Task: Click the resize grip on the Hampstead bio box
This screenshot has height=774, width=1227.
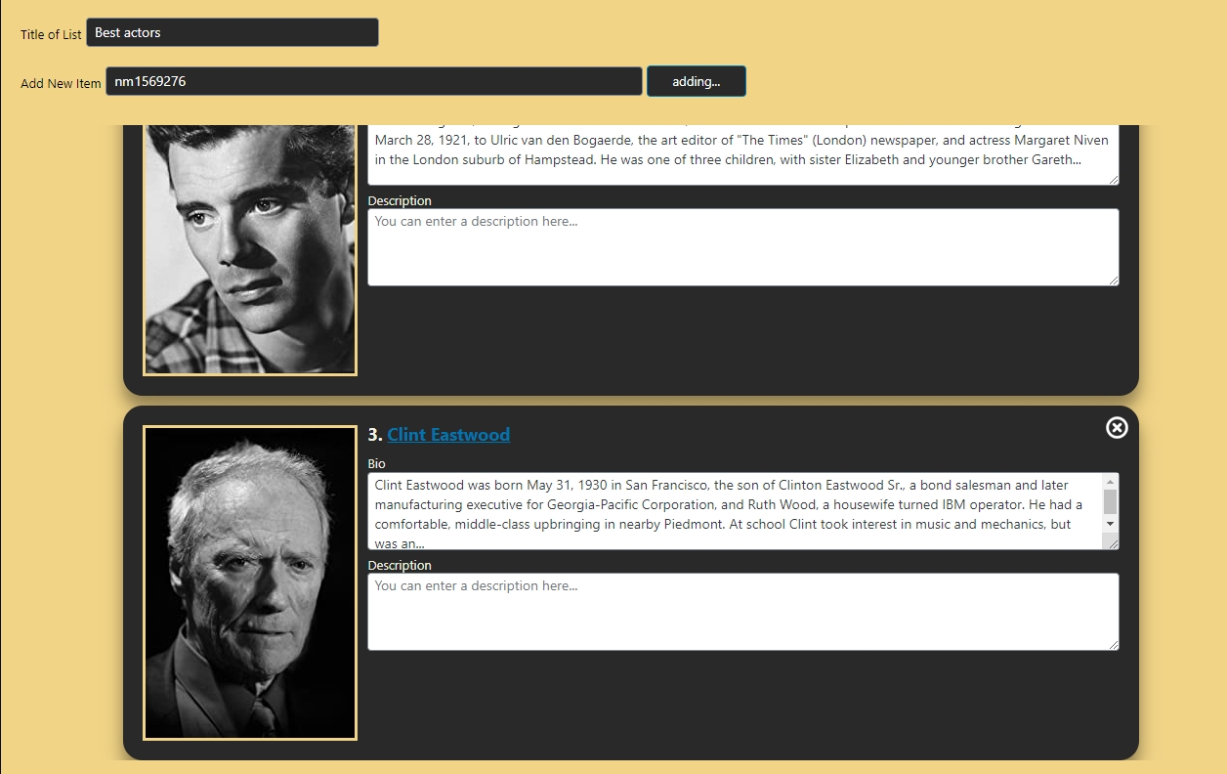Action: (1113, 179)
